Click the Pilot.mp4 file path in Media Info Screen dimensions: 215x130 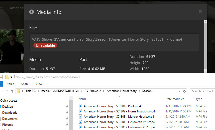pos(107,40)
